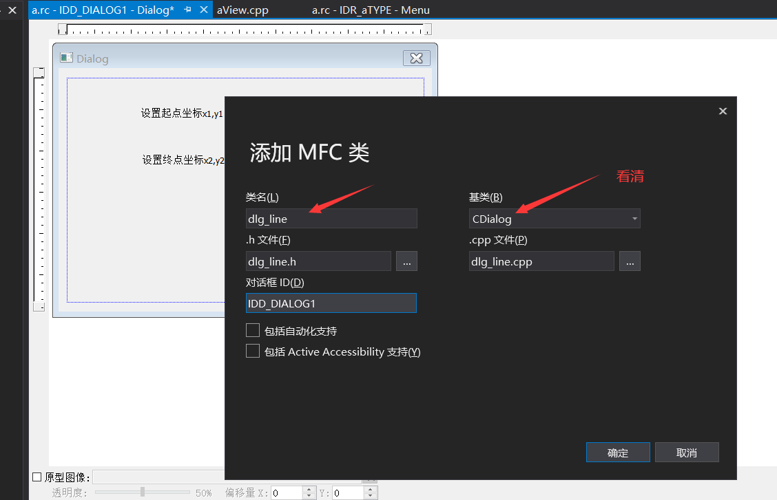This screenshot has height=500, width=777.
Task: Increase the X offset with up arrow
Action: (309, 490)
